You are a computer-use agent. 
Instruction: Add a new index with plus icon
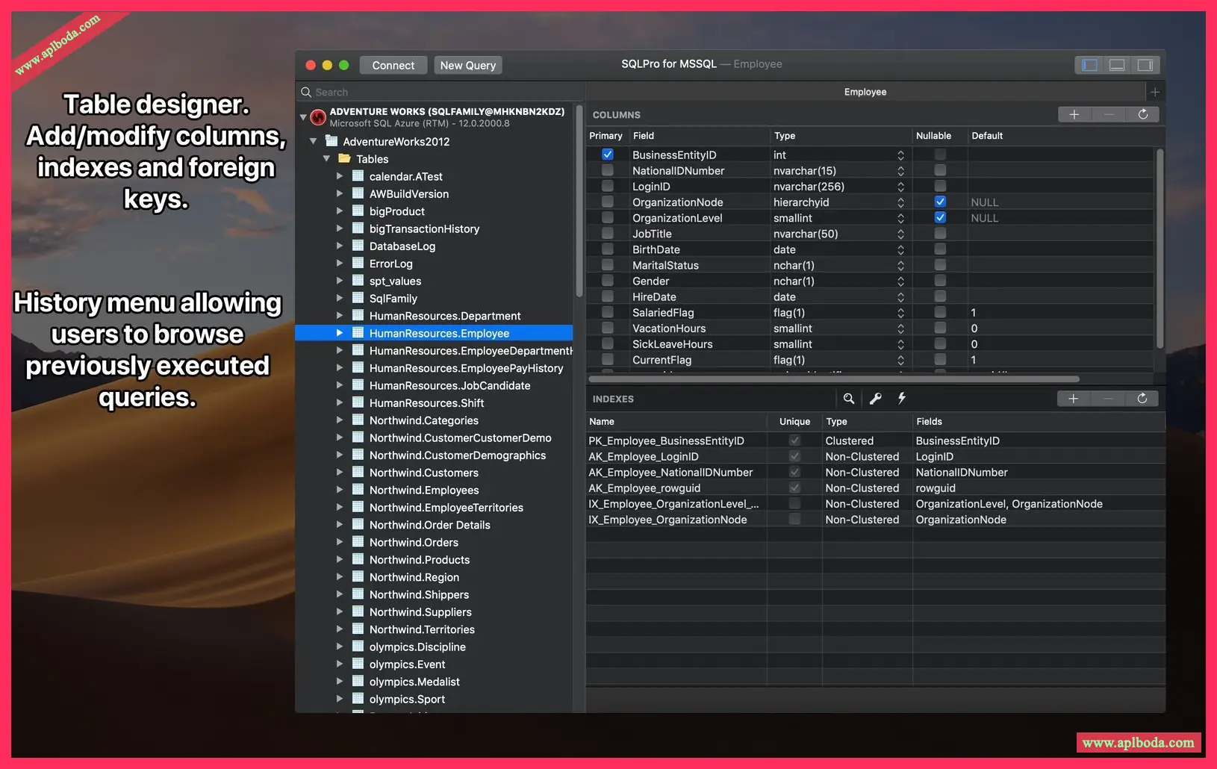coord(1074,399)
